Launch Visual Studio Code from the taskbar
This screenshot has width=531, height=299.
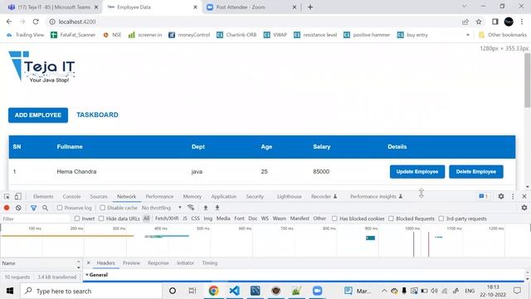pos(234,291)
